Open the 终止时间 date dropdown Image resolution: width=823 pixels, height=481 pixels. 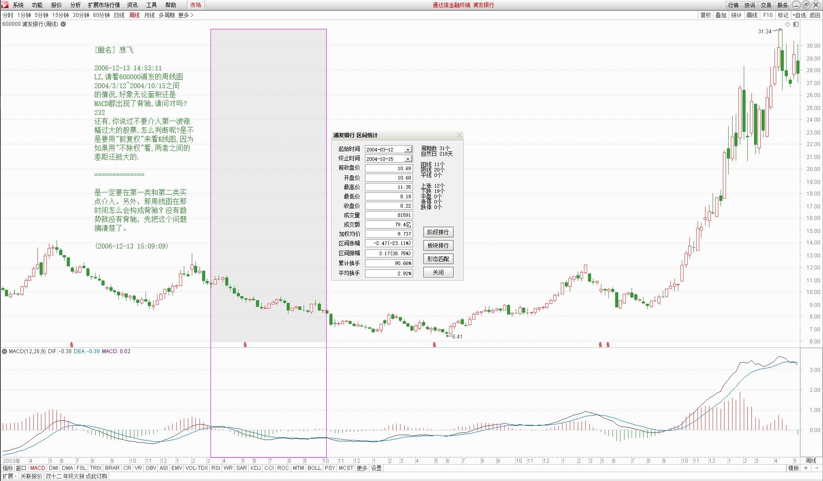click(408, 159)
